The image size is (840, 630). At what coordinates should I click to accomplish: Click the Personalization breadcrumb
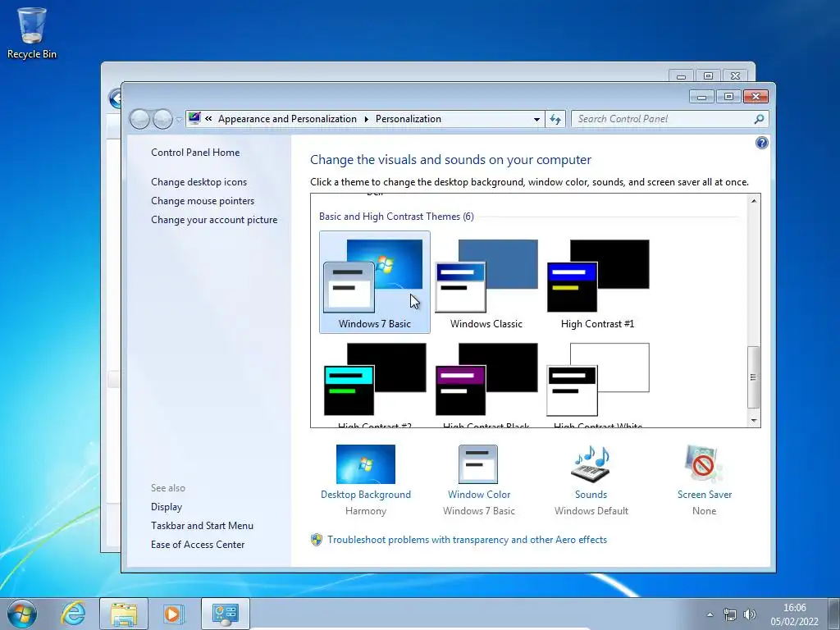[x=409, y=119]
